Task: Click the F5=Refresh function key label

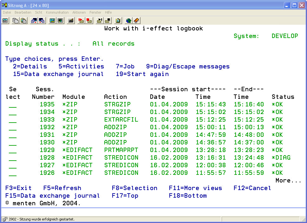Action: tap(62, 188)
